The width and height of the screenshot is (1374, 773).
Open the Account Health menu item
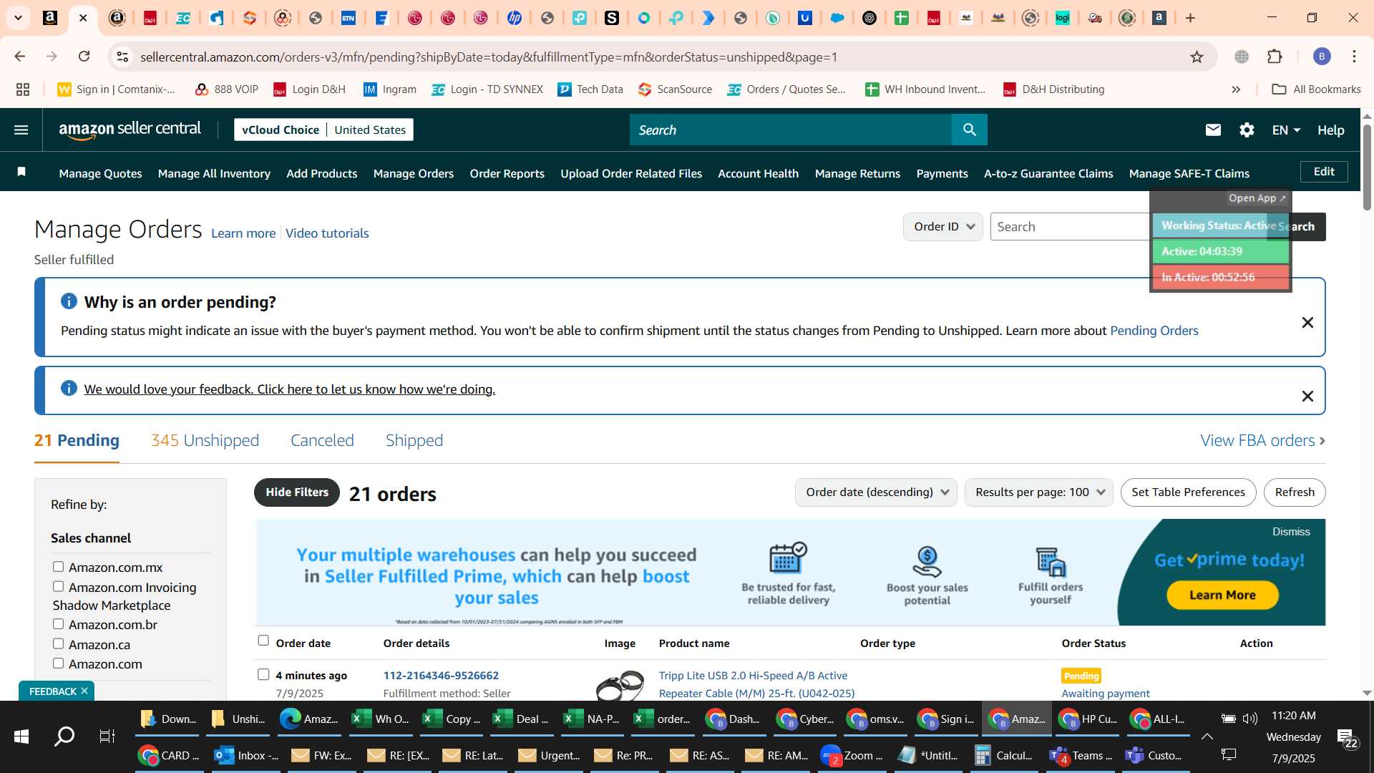[x=758, y=173]
